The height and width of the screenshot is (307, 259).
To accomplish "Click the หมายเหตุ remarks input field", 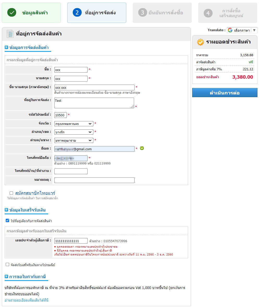I will 94,180.
